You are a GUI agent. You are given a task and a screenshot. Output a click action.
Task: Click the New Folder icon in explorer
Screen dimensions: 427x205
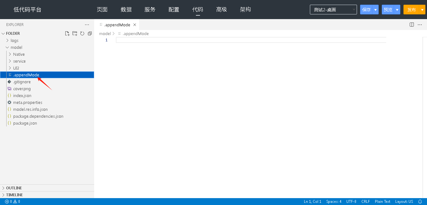(x=75, y=33)
